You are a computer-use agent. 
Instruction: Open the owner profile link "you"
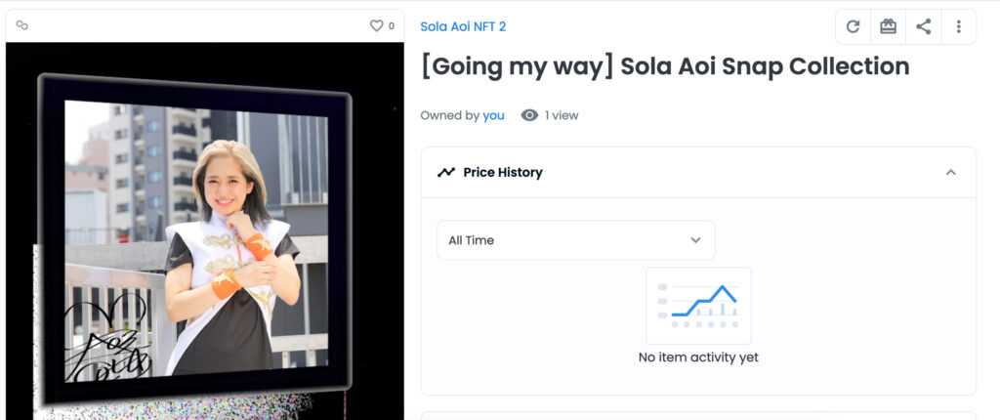coord(493,115)
